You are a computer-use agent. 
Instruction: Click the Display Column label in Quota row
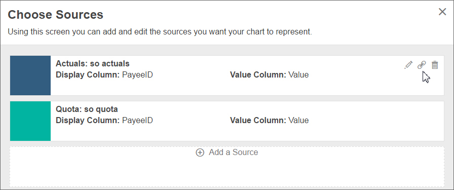(88, 120)
